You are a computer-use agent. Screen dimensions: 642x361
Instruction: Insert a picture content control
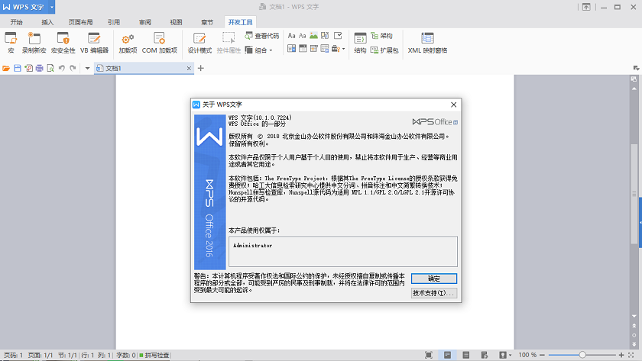[313, 36]
